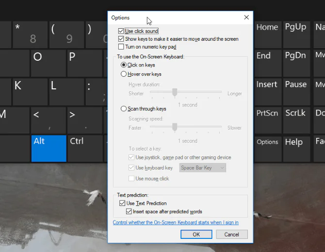Close the Options dialog with X

point(246,17)
